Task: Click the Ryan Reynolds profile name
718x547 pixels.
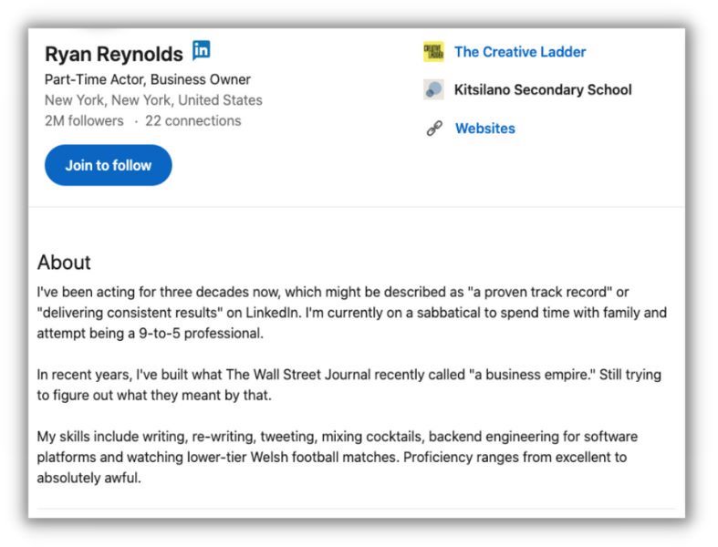Action: pyautogui.click(x=113, y=54)
